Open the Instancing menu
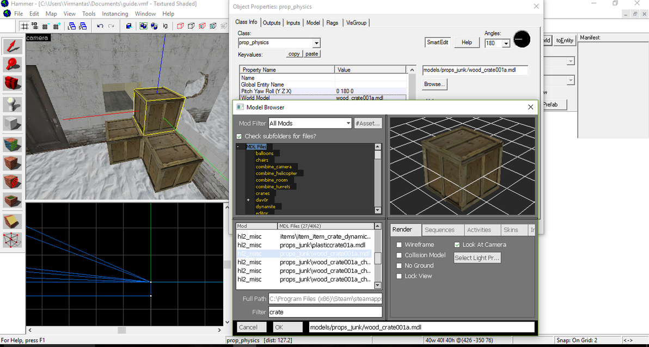The image size is (649, 347). tap(115, 14)
